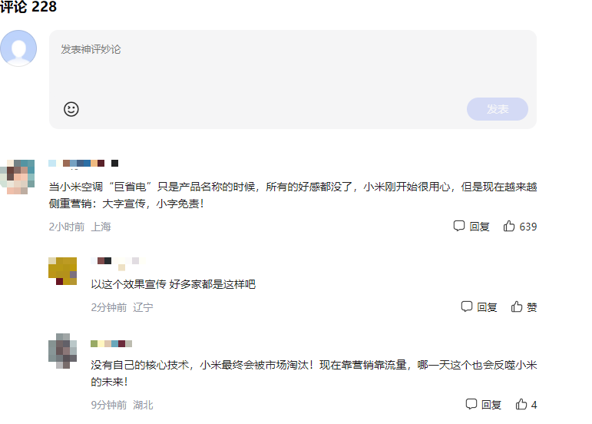Click reply bubble icon on 辽宁 comment
The width and height of the screenshot is (592, 424).
467,306
